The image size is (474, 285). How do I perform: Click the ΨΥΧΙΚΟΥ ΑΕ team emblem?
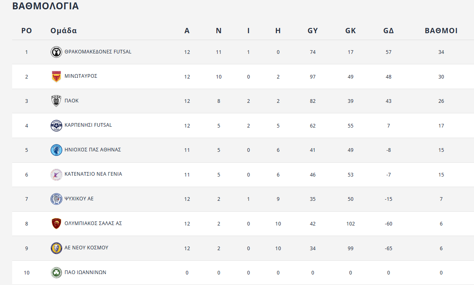click(x=56, y=199)
